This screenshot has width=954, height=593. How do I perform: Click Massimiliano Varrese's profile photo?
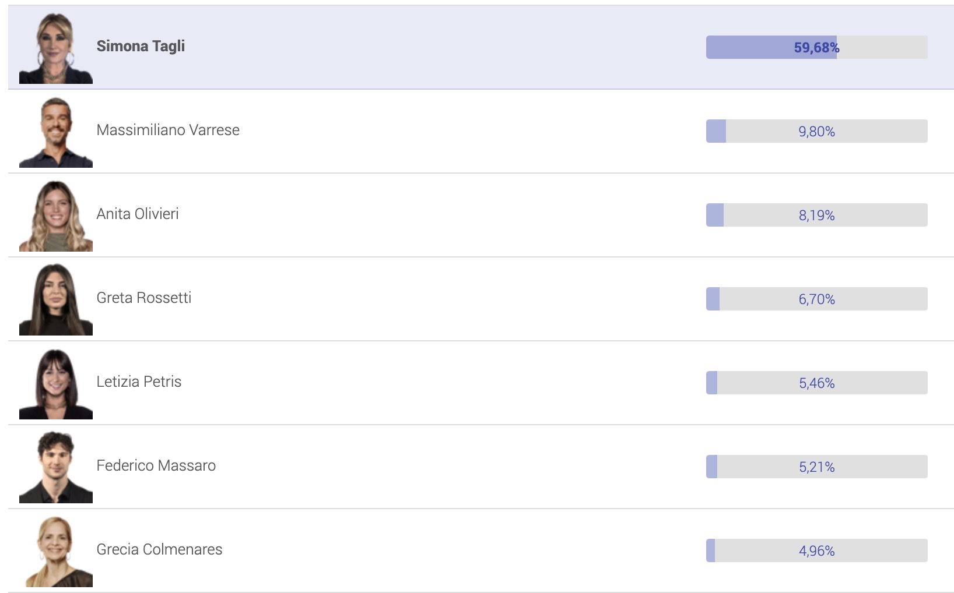pyautogui.click(x=56, y=132)
